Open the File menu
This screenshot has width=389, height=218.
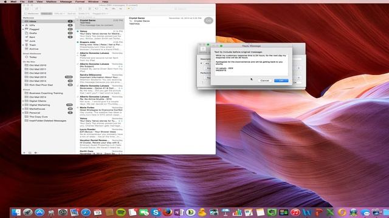tap(22, 1)
